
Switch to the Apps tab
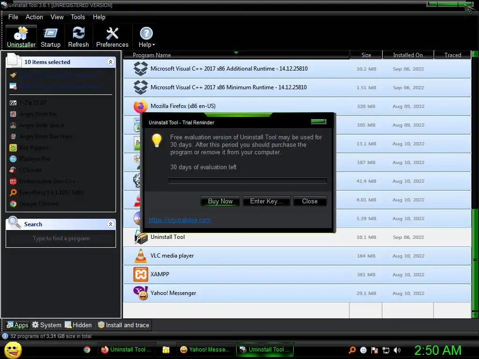17,325
